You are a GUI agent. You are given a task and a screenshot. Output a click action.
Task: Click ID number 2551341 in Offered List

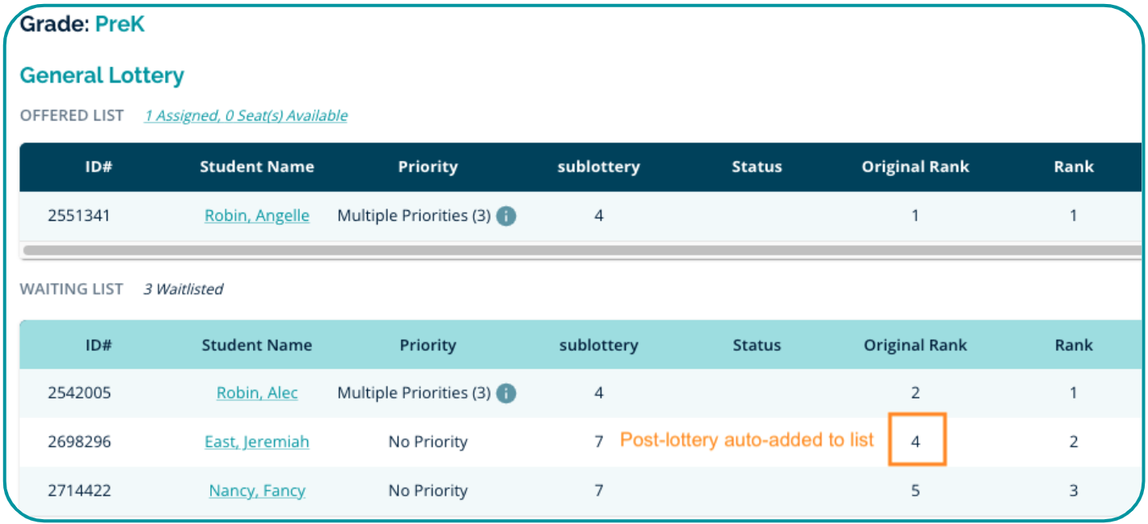pos(79,216)
